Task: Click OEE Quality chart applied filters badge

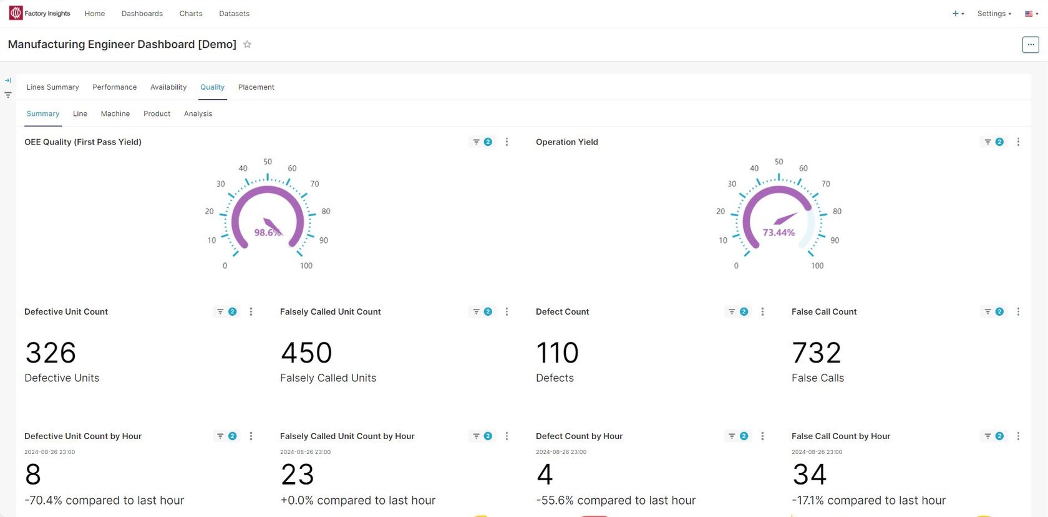Action: [x=482, y=142]
